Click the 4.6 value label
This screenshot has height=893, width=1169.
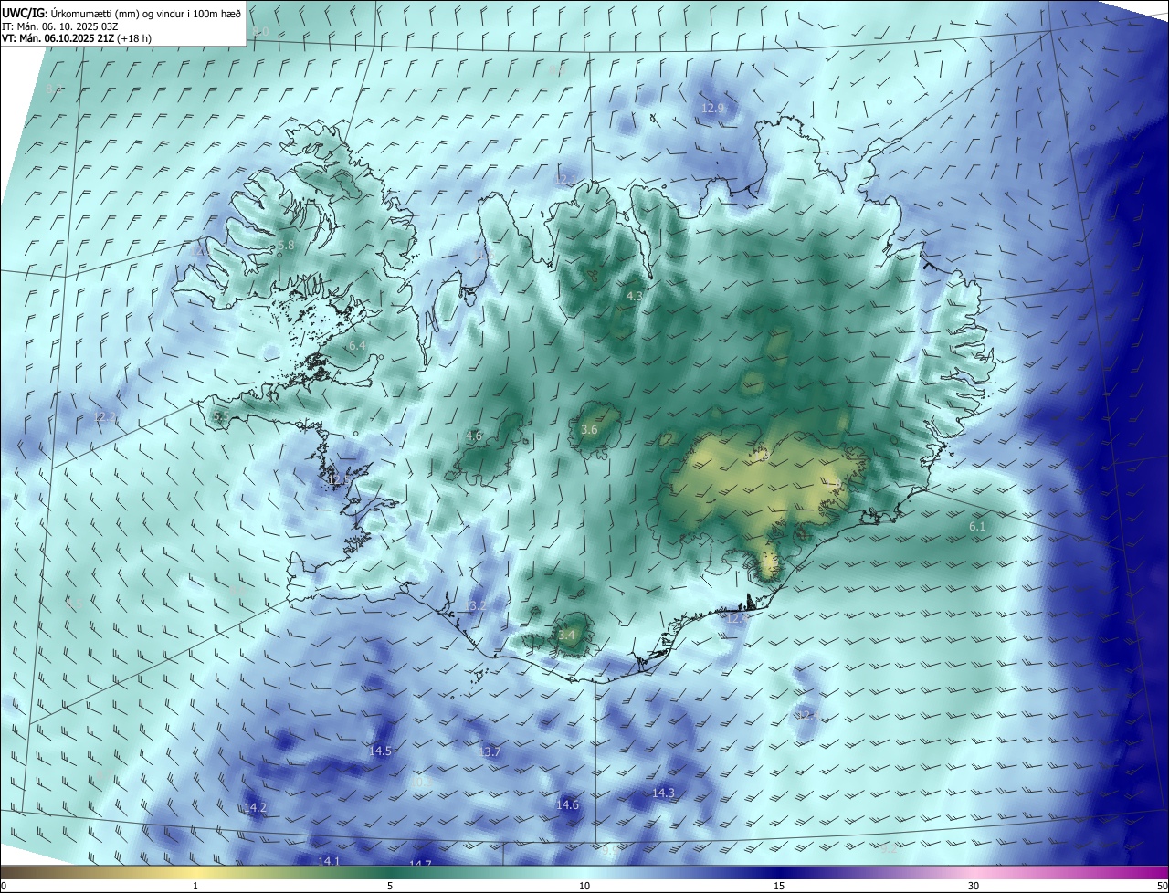(473, 436)
